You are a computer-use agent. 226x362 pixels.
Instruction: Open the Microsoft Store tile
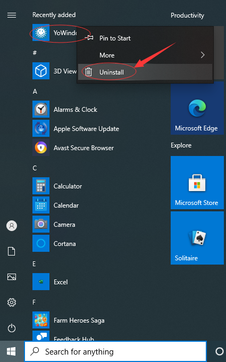point(197,183)
